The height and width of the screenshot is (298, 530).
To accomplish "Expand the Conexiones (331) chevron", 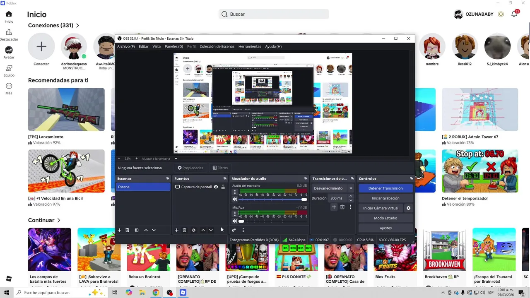I will tap(77, 26).
